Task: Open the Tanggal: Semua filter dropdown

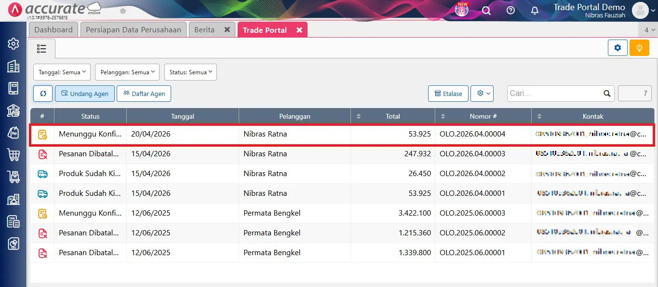Action: 62,72
